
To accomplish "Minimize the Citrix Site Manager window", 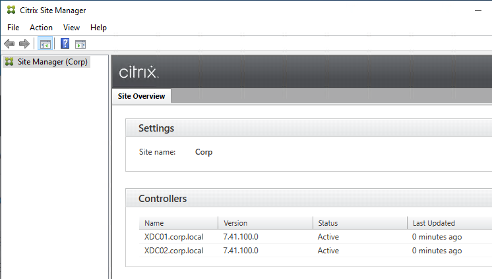I will click(x=478, y=11).
